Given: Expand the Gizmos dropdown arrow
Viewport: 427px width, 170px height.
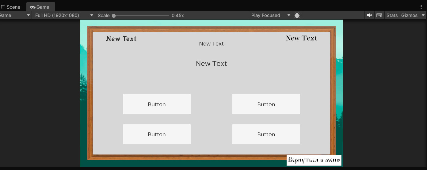Looking at the screenshot, I should pyautogui.click(x=423, y=15).
